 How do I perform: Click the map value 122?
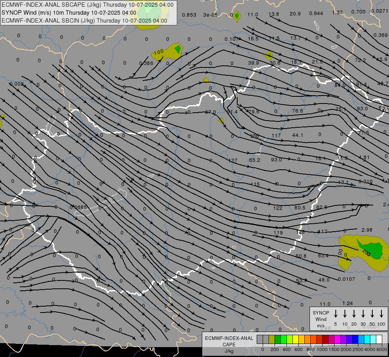click(278, 208)
